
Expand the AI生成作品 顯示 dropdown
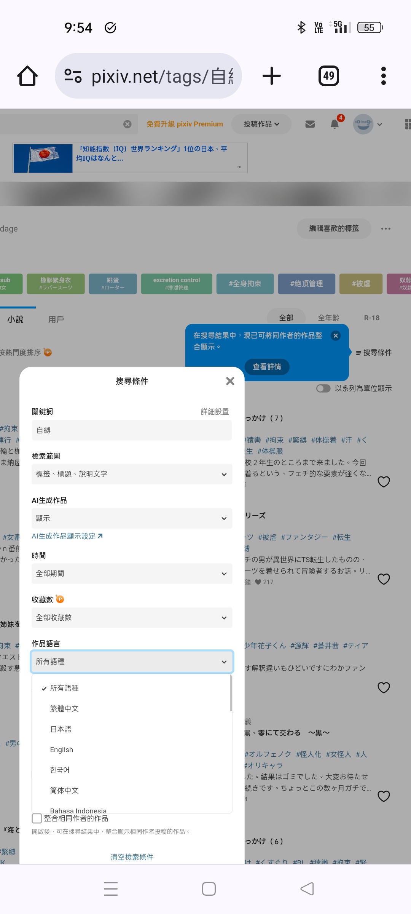click(132, 518)
